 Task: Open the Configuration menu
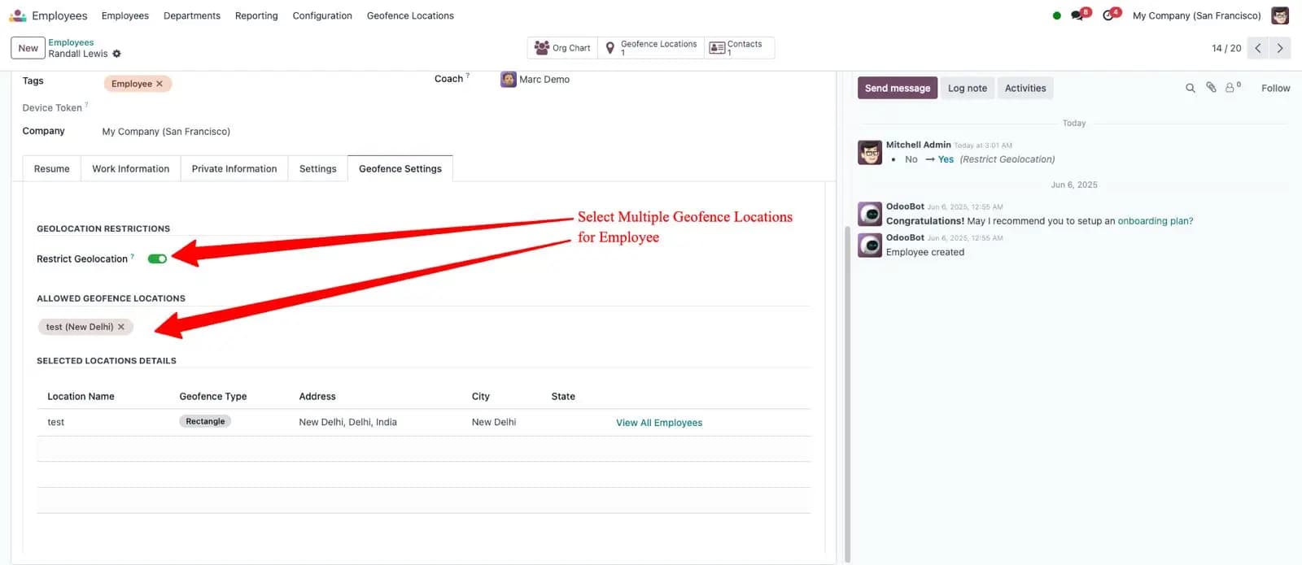(x=322, y=15)
